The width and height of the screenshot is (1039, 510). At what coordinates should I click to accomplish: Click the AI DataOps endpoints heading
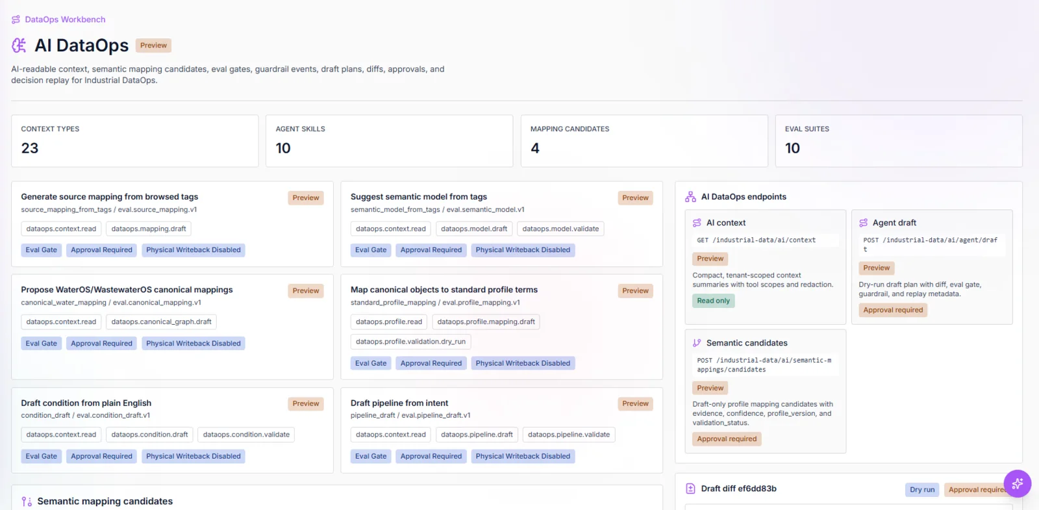[744, 197]
